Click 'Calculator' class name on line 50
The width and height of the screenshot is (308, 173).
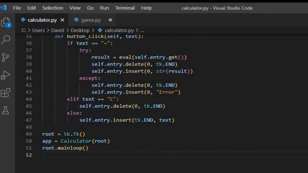[x=76, y=141]
